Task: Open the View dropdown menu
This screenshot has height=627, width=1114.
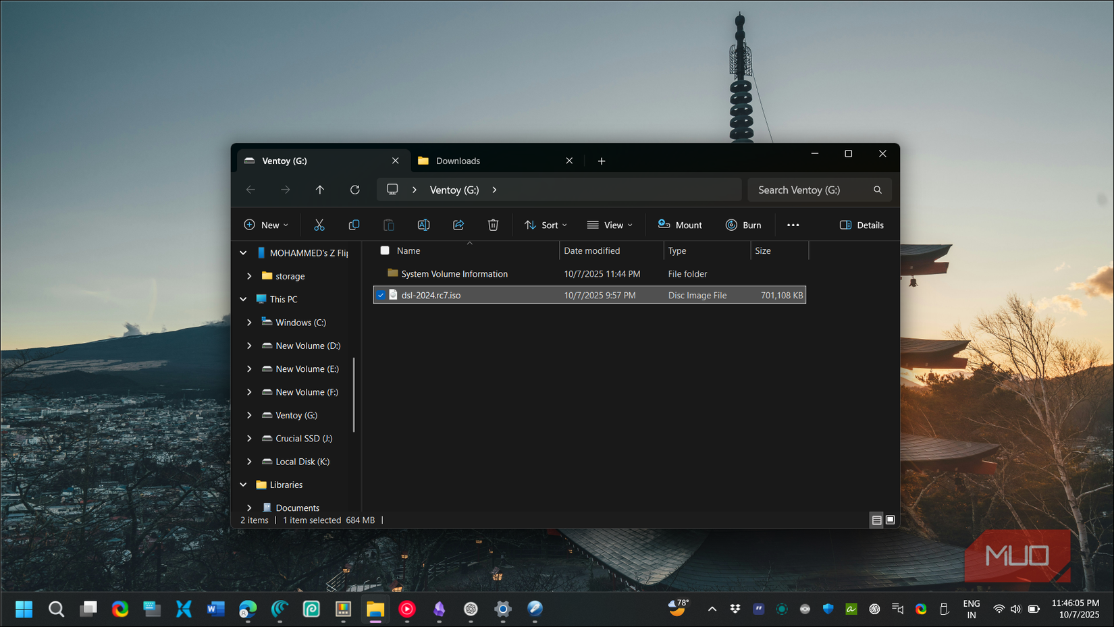Action: tap(610, 225)
